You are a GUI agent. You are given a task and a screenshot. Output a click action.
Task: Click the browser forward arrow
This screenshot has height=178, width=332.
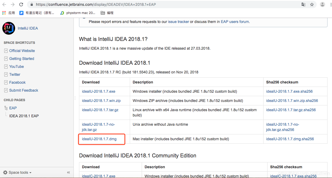13,4
